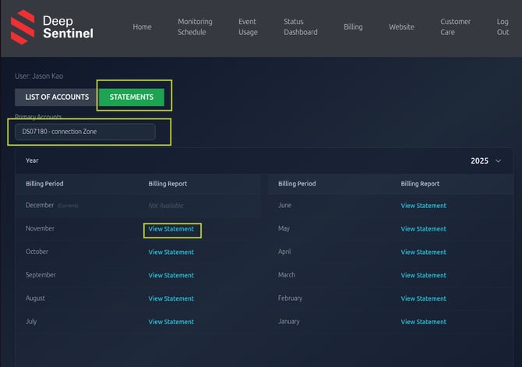Open the Event Usage menu item
This screenshot has width=522, height=367.
coord(247,26)
